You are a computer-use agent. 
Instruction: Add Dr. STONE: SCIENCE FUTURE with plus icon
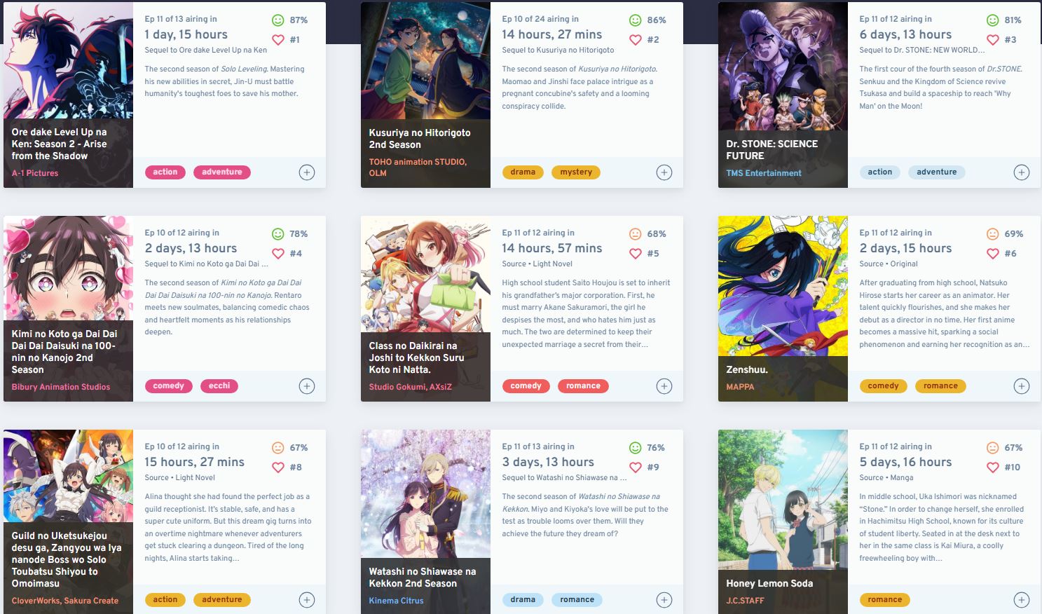click(x=1022, y=172)
